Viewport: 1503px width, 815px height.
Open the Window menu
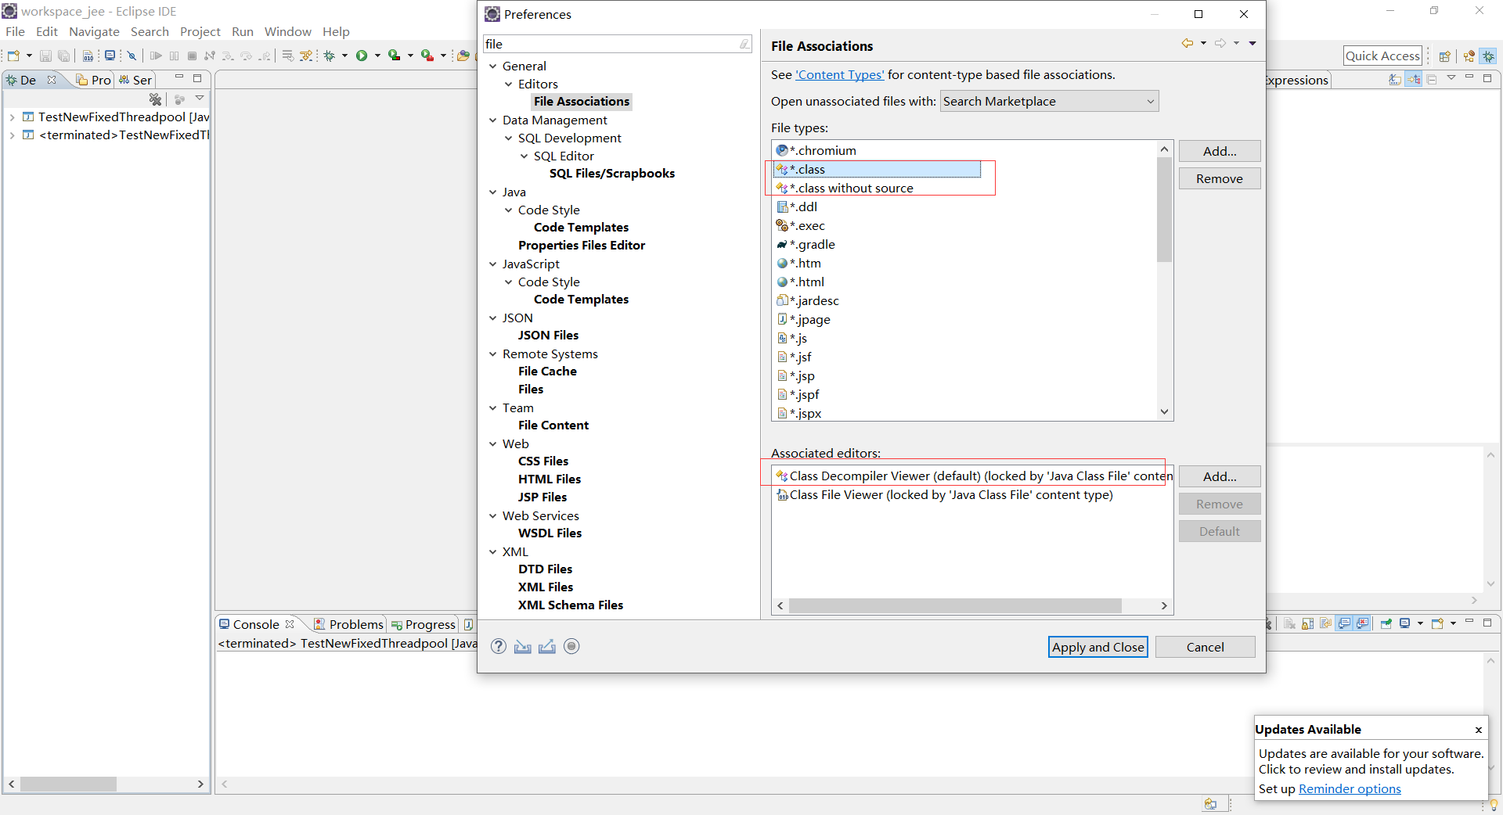(x=287, y=31)
